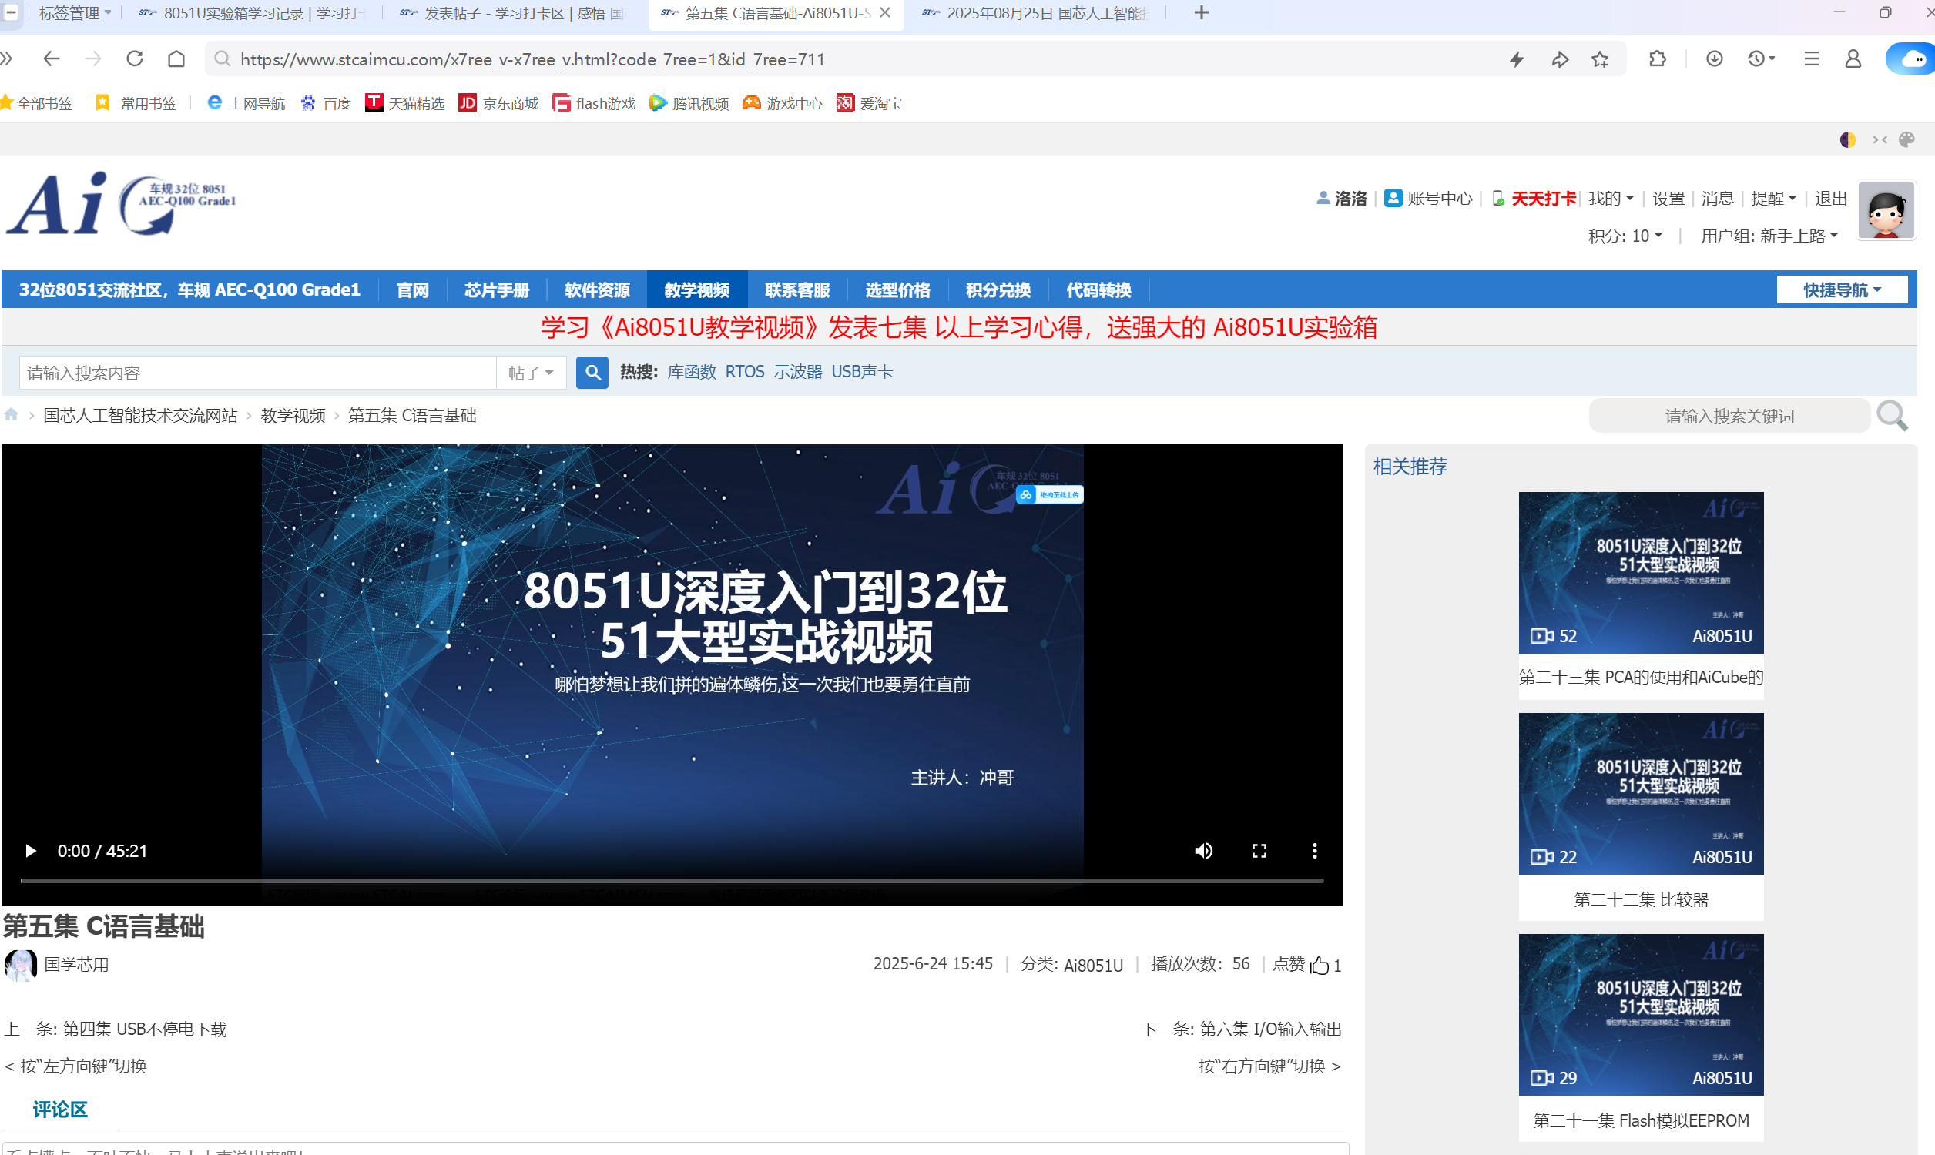Click the gray keyword search magnifier
The image size is (1935, 1155).
1891,416
